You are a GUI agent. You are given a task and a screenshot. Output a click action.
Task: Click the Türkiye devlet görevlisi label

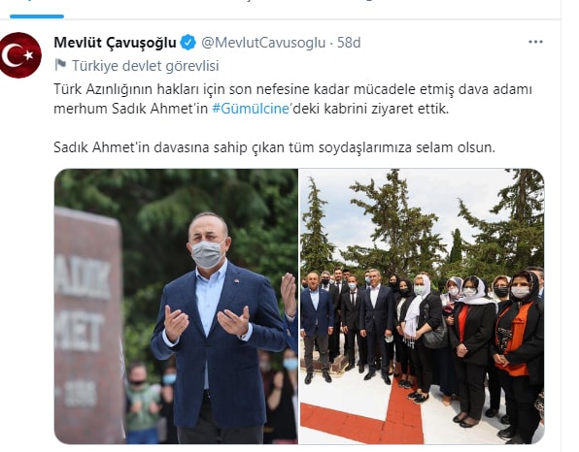click(146, 66)
